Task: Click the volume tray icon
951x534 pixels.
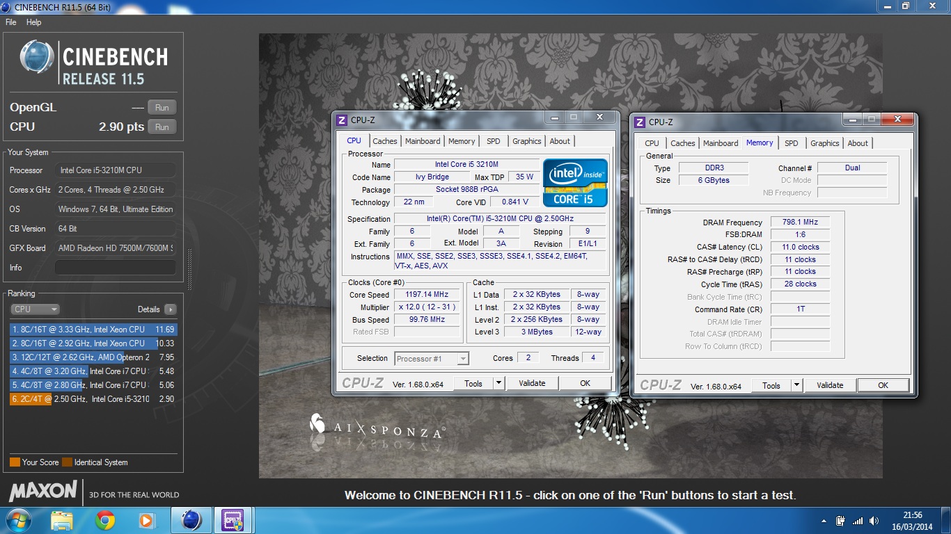Action: [x=873, y=521]
